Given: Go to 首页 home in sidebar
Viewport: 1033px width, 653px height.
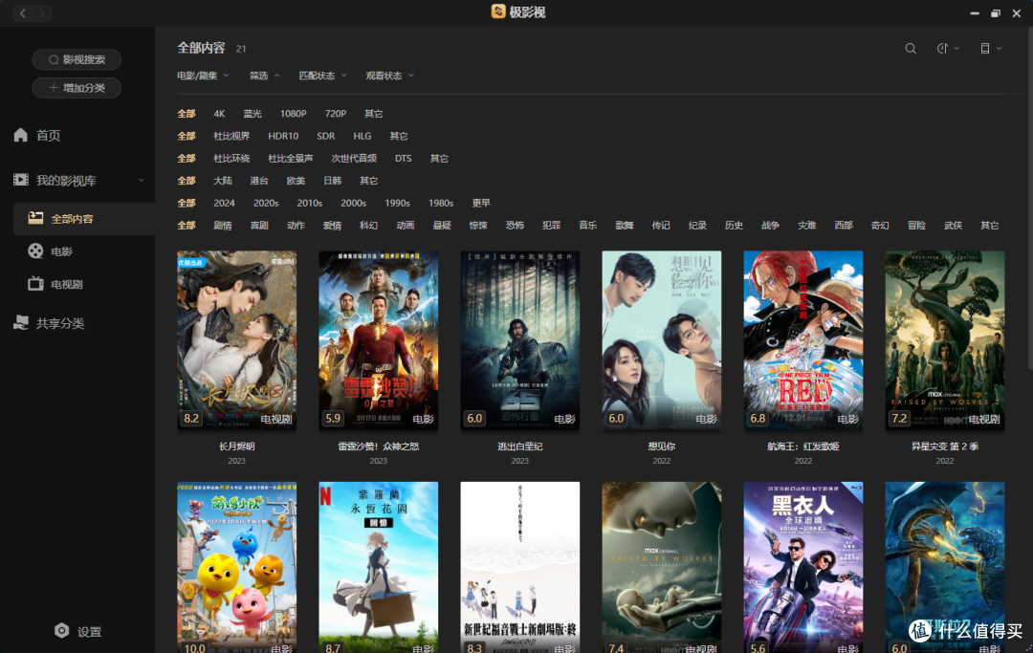Looking at the screenshot, I should [37, 136].
